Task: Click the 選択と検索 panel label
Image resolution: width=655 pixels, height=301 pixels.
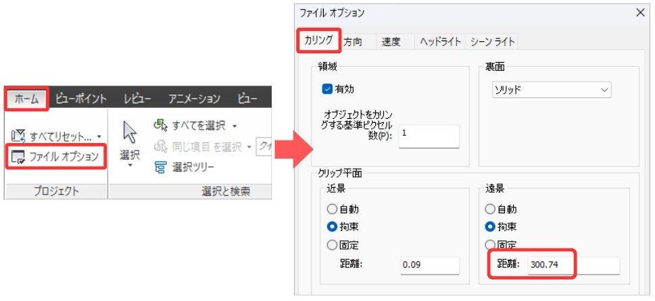Action: pos(226,192)
